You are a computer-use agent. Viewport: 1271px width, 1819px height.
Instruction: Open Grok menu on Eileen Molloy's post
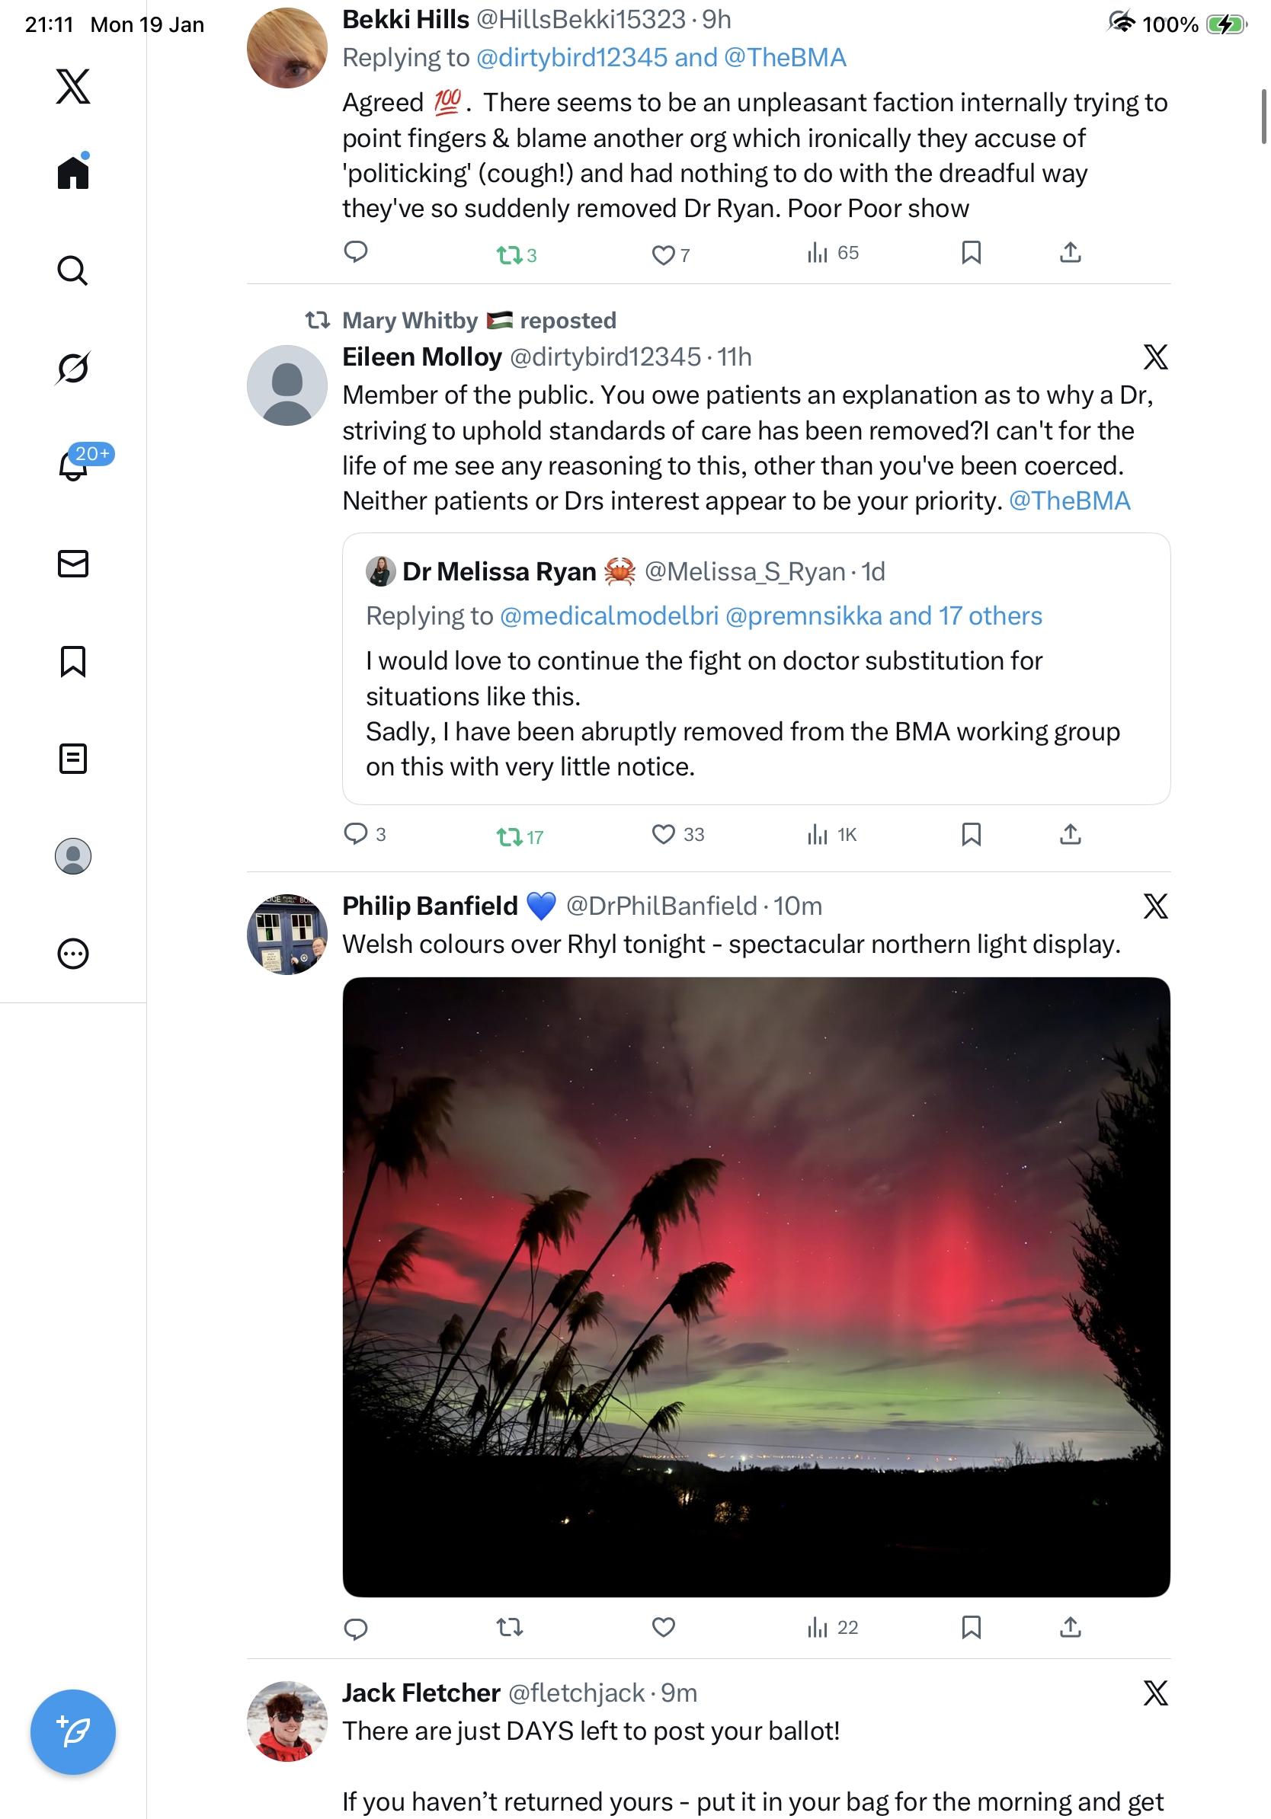[x=1154, y=357]
